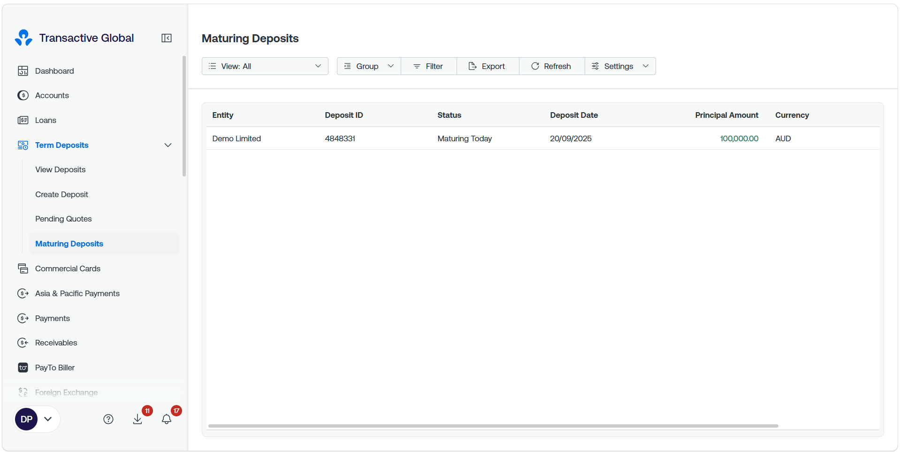Open help via question mark icon
This screenshot has height=452, width=900.
108,419
